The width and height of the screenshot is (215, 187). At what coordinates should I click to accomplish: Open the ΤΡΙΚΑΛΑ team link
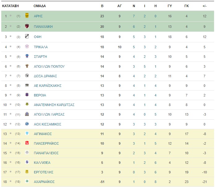coord(41,47)
